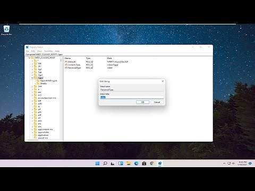Click the video/3gpp data cell
Screen dimensions: 255x191
click(x=113, y=65)
